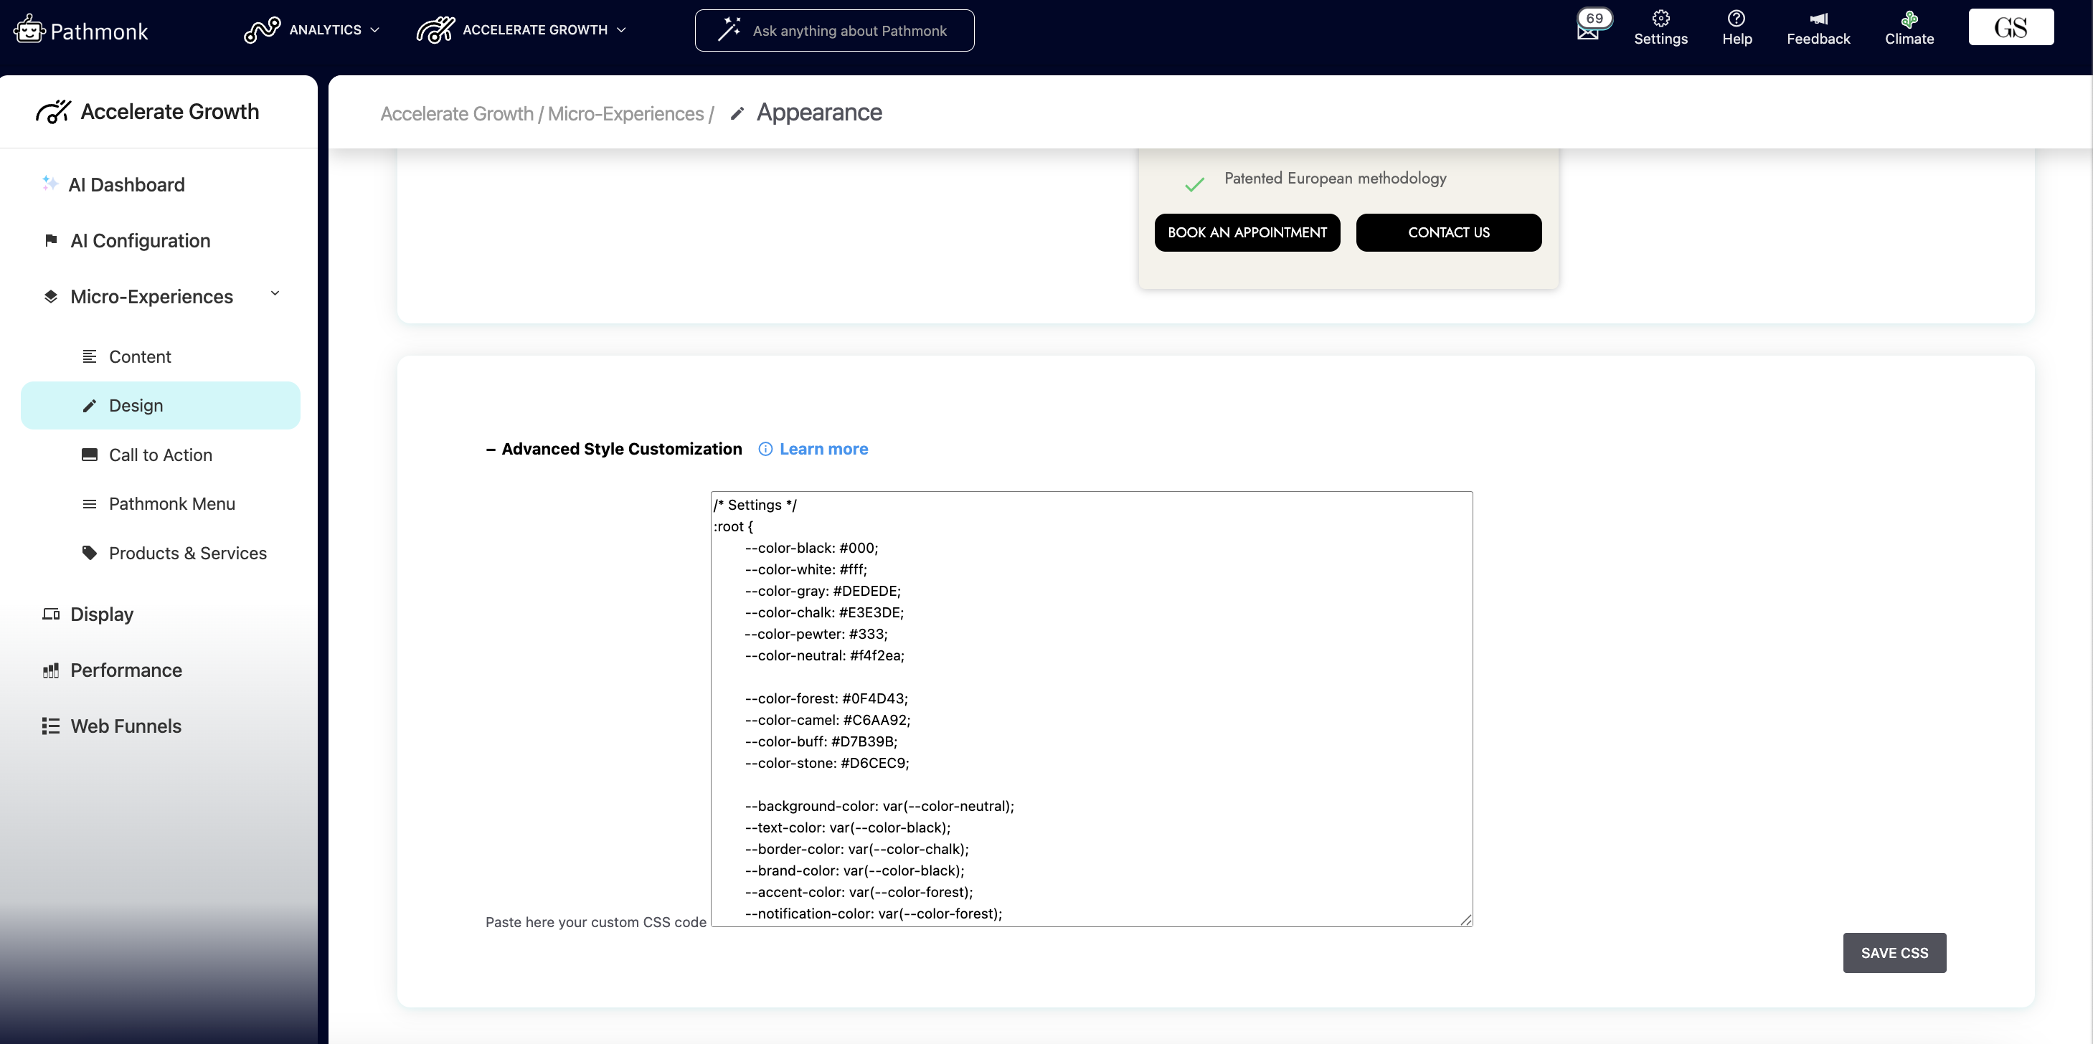The image size is (2093, 1044).
Task: Open Settings gear in top bar
Action: point(1660,19)
